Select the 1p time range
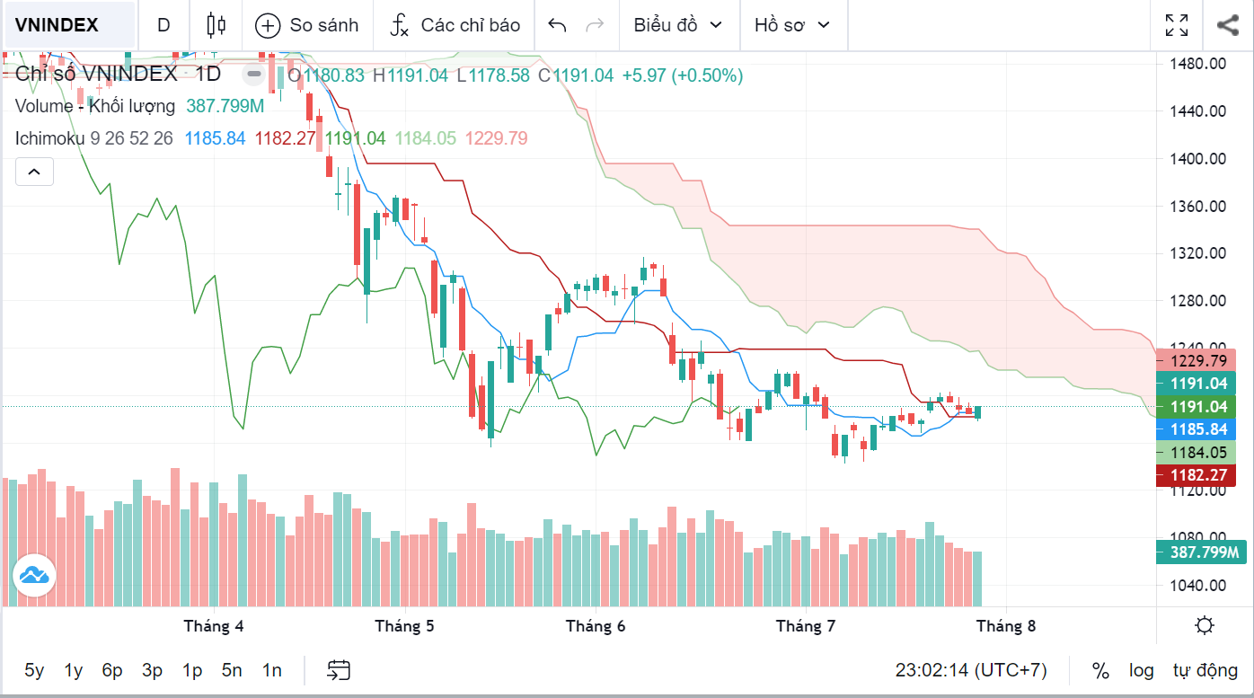This screenshot has width=1254, height=698. click(x=192, y=670)
